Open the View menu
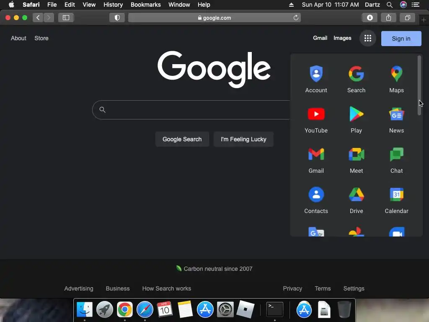The height and width of the screenshot is (322, 429). coord(89,5)
